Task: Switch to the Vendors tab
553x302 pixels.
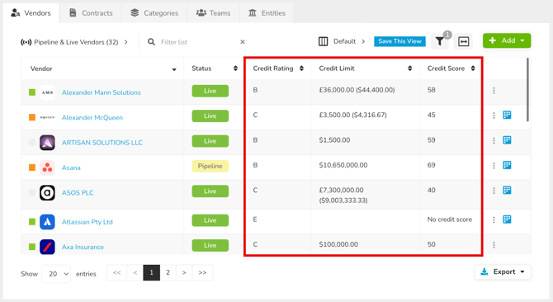Action: [x=31, y=13]
